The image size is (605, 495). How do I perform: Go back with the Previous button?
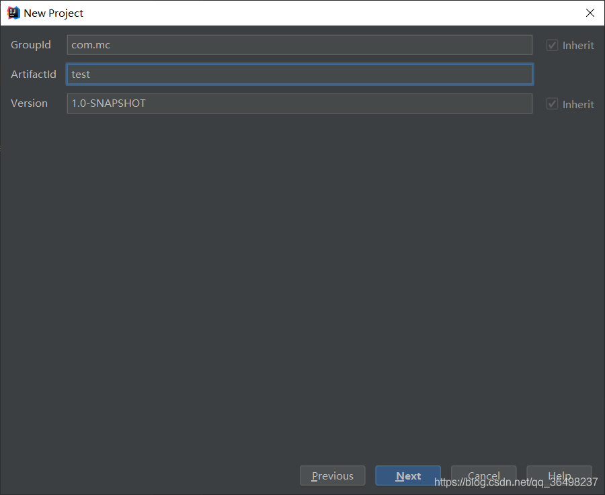[332, 476]
